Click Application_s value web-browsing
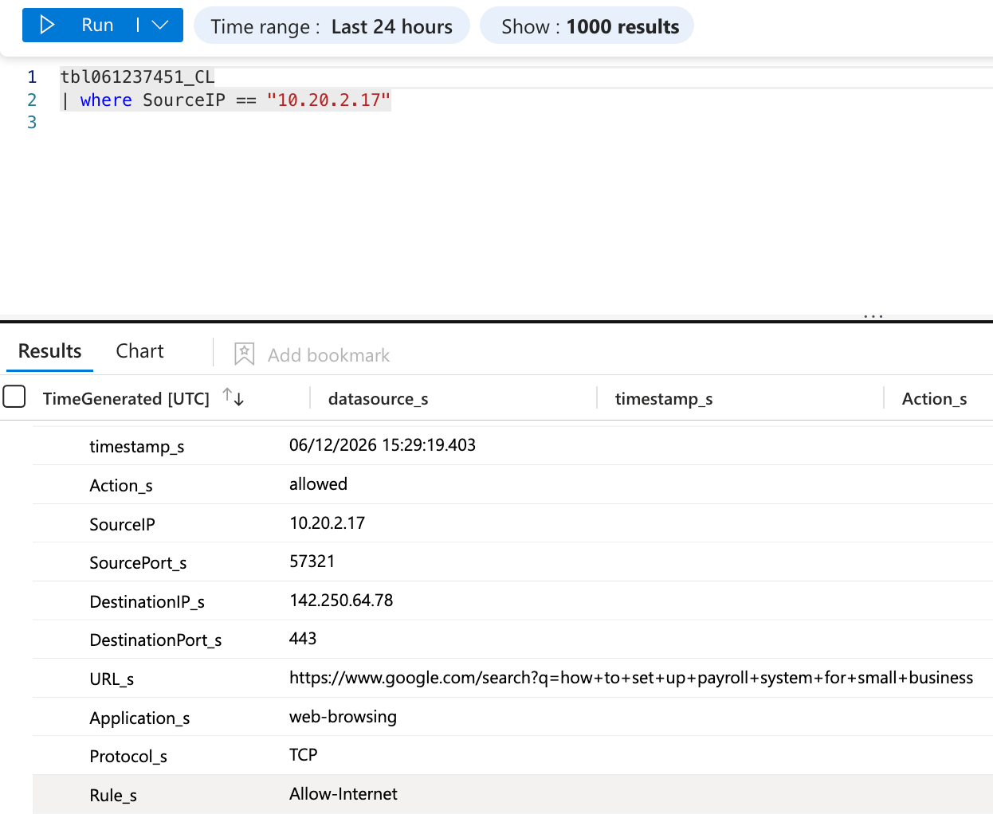This screenshot has width=993, height=814. pyautogui.click(x=343, y=717)
